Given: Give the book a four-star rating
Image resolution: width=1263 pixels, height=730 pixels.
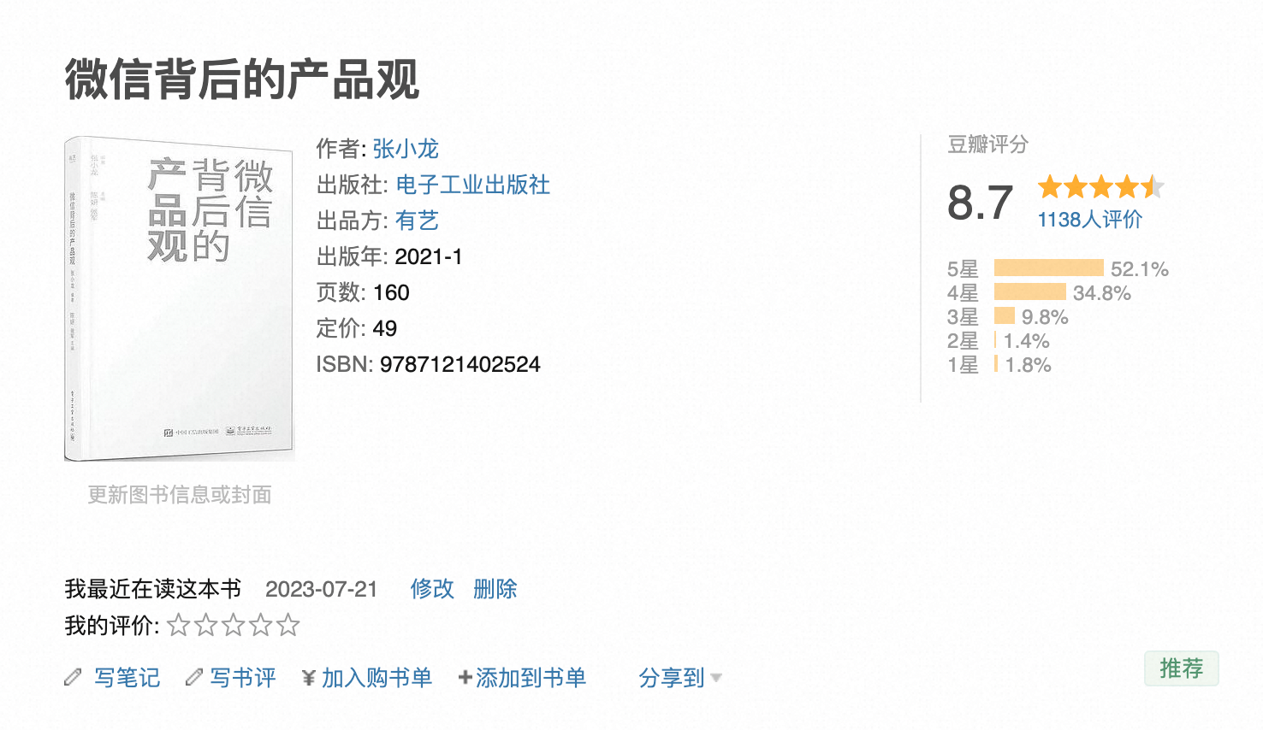Looking at the screenshot, I should [x=261, y=626].
